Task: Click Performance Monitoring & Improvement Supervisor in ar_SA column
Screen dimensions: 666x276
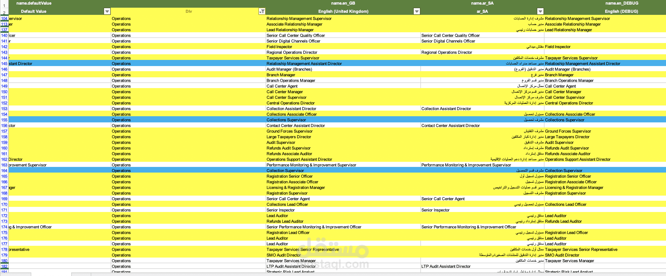Action: click(x=466, y=165)
